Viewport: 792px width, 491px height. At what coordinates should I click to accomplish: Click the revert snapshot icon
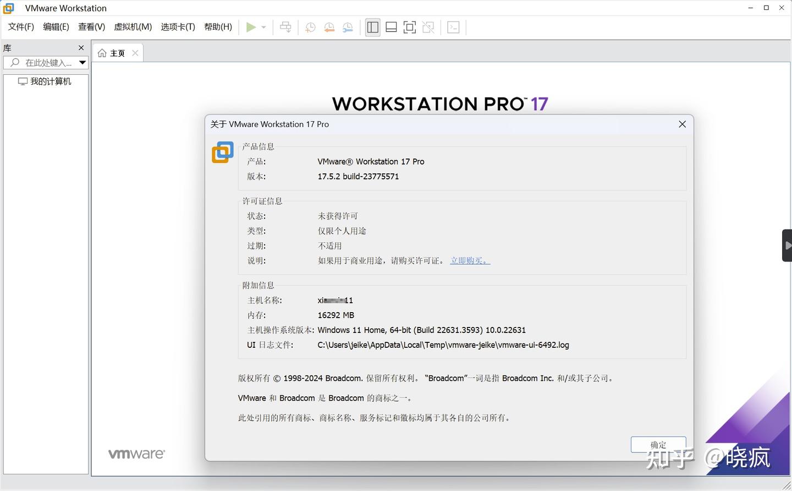[329, 27]
